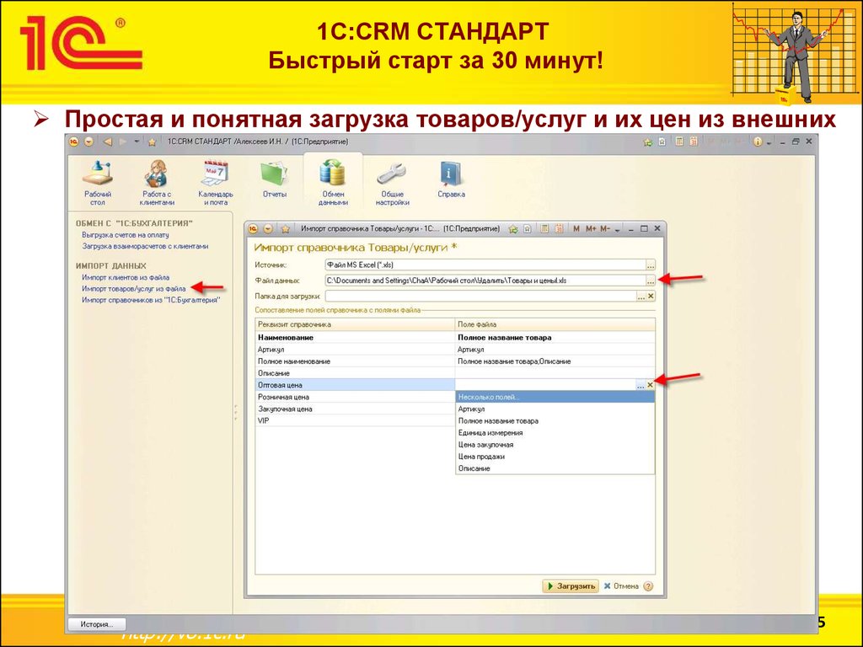The width and height of the screenshot is (863, 647).
Task: Click ellipsis button of Файл данных field
Action: tap(650, 281)
